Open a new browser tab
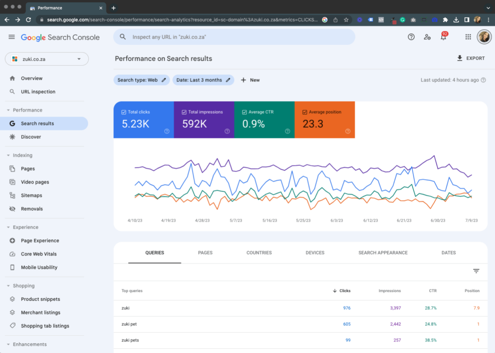 pyautogui.click(x=114, y=8)
